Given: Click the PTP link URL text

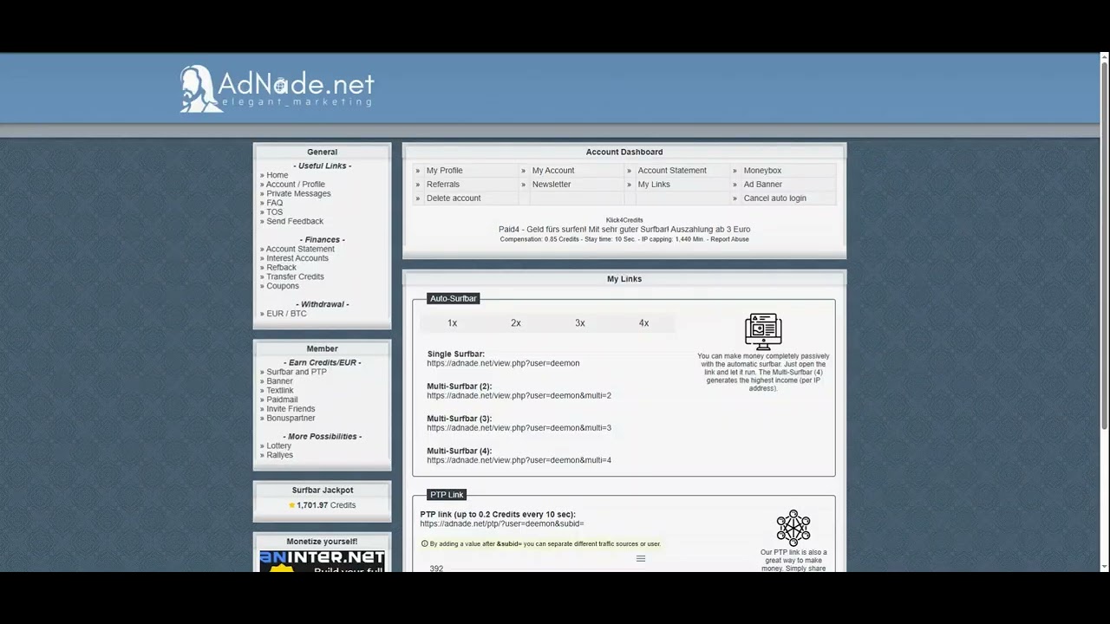Looking at the screenshot, I should pyautogui.click(x=502, y=524).
